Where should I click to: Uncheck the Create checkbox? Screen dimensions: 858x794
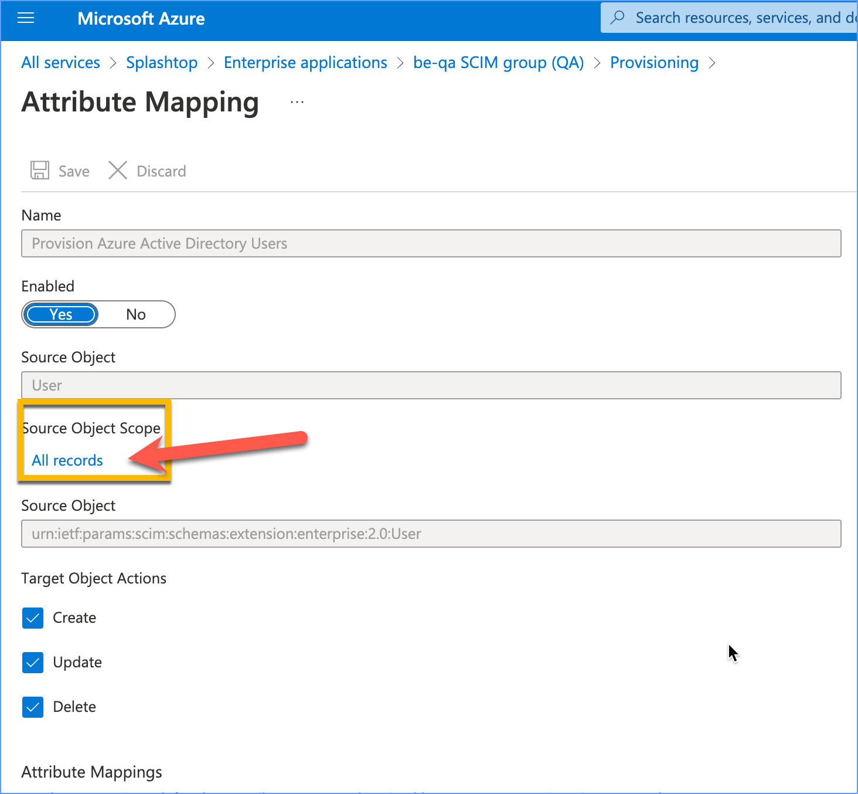[x=33, y=618]
